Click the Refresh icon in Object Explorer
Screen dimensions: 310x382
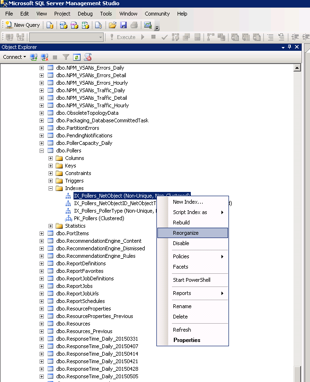tap(77, 57)
